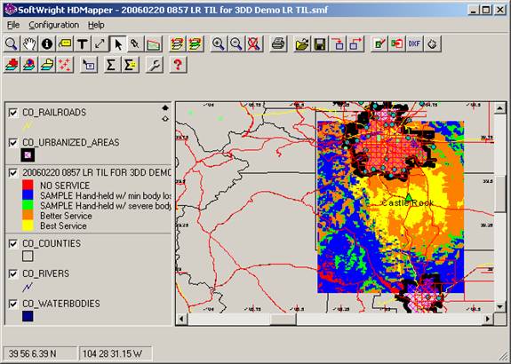This screenshot has height=364, width=511.
Task: Select the CO_URBANIZED_AREAS layer name
Action: pos(71,143)
